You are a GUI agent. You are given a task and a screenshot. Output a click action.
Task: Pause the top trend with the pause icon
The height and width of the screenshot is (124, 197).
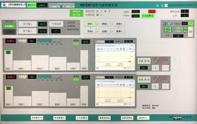pyautogui.click(x=130, y=49)
